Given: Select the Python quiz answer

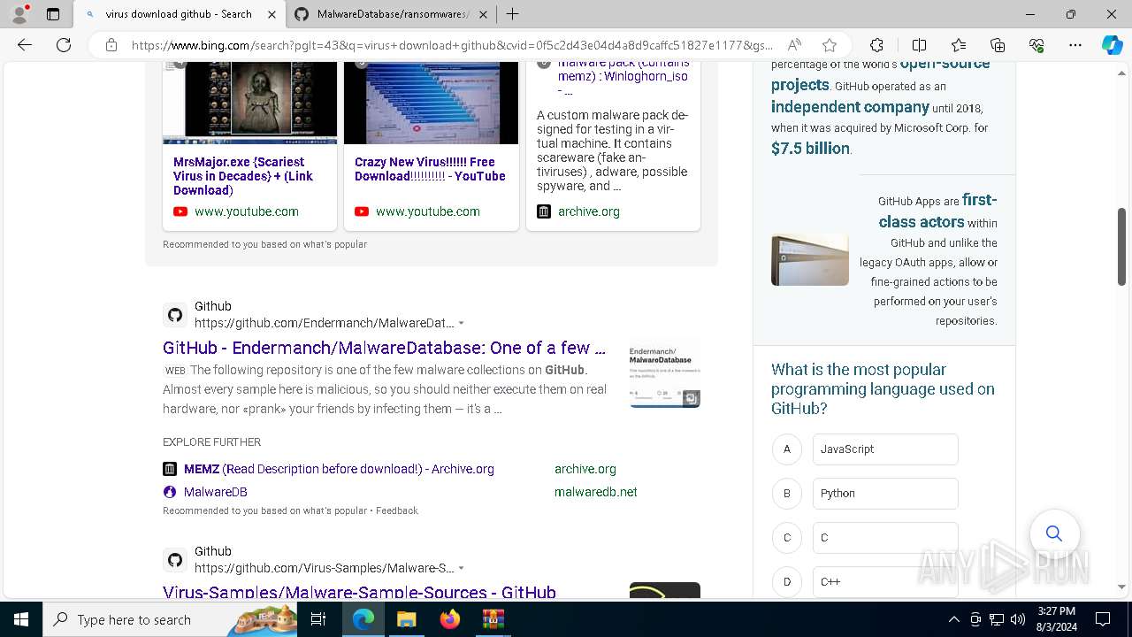Looking at the screenshot, I should (885, 493).
